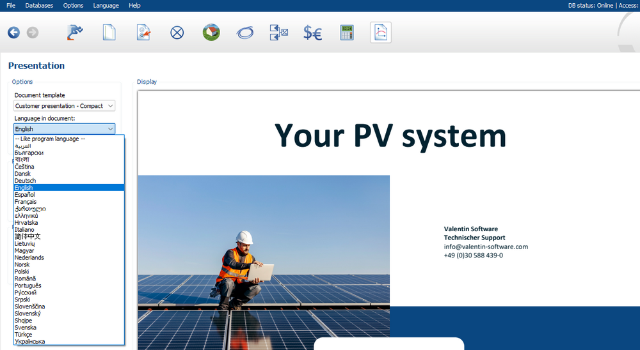The height and width of the screenshot is (350, 640).
Task: Choose Deutsch from the language list
Action: pyautogui.click(x=26, y=181)
